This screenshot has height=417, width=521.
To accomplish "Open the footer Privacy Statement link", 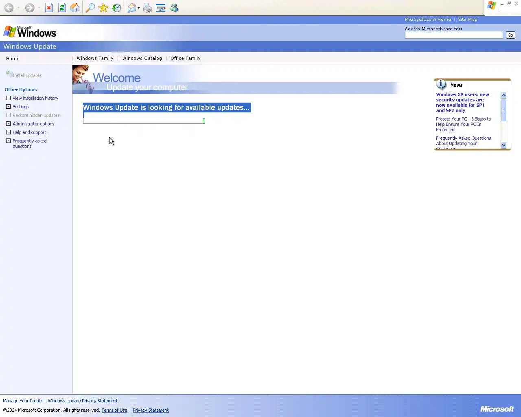I will pos(151,410).
